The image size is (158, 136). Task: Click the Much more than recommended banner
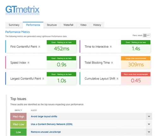(136, 74)
